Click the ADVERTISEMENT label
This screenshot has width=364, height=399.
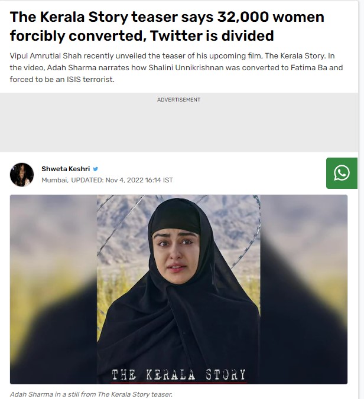pos(179,100)
